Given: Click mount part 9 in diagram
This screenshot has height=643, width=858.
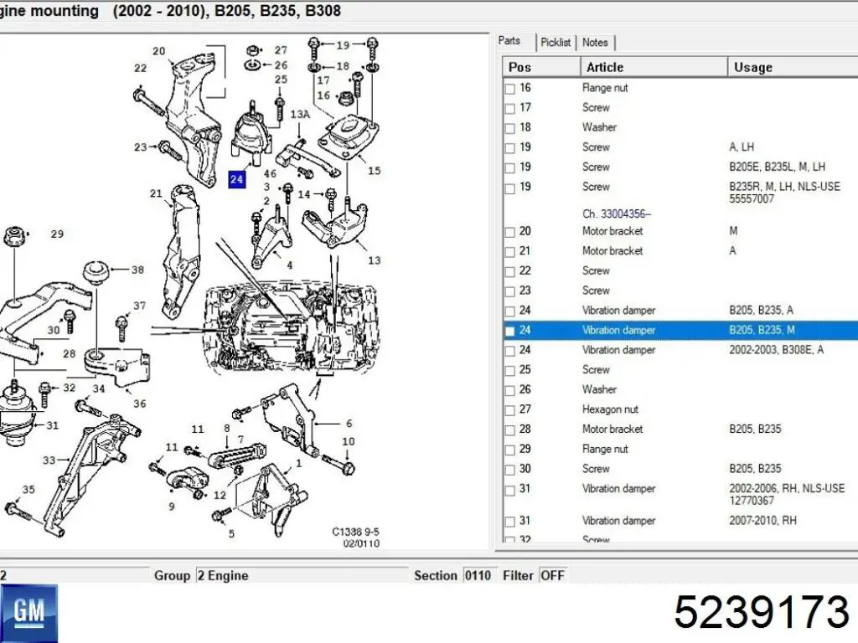Looking at the screenshot, I should [x=187, y=481].
